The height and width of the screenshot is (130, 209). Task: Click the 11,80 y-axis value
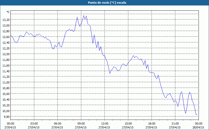6,60
